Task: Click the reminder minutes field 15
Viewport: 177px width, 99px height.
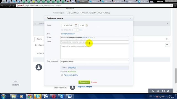Action: pyautogui.click(x=76, y=30)
